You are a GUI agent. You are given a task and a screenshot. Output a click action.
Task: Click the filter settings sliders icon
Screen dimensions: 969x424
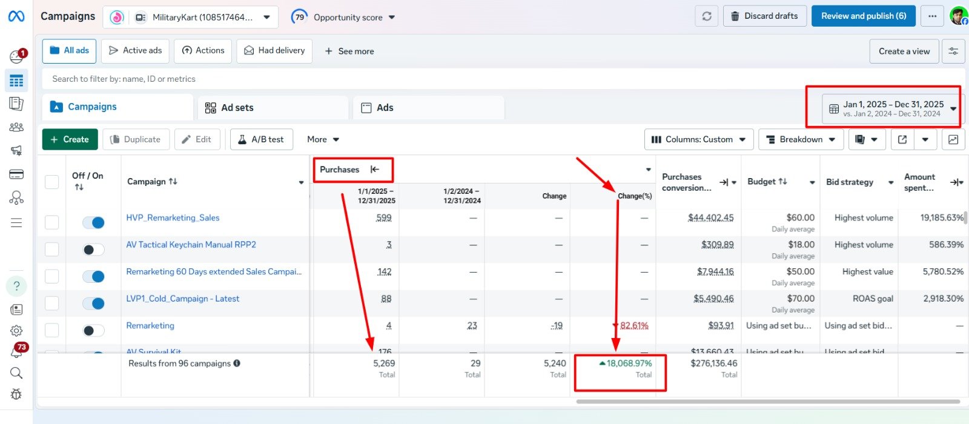click(953, 51)
